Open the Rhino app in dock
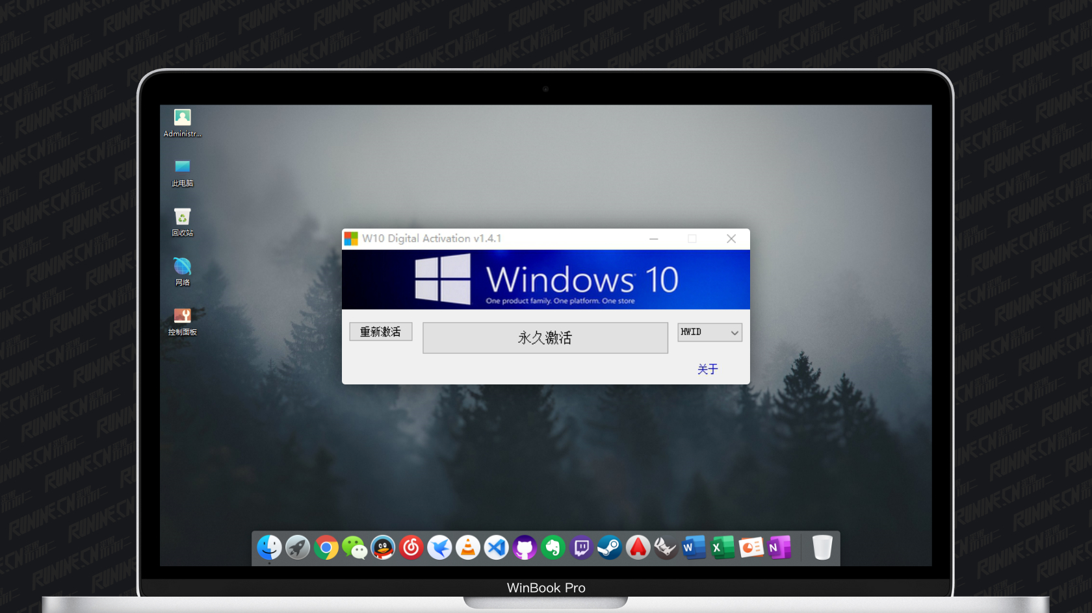The height and width of the screenshot is (613, 1092). (666, 547)
